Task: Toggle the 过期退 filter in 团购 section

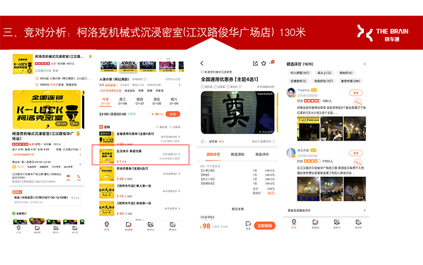Action: (174, 127)
